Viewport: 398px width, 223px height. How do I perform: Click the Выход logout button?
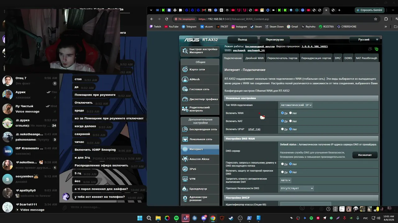click(x=242, y=40)
